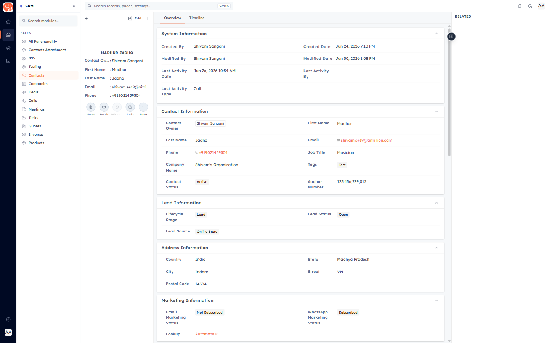Open Tasks quick action

pyautogui.click(x=130, y=107)
